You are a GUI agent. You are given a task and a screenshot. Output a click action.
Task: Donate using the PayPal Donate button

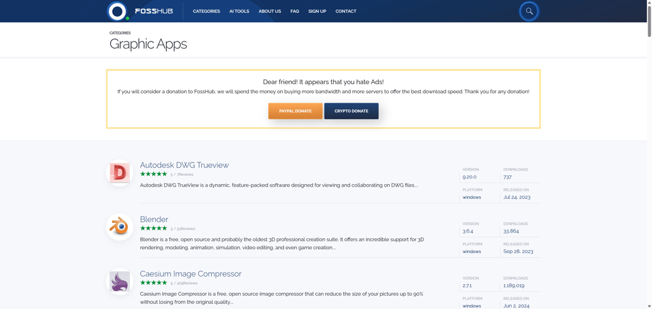coord(295,111)
